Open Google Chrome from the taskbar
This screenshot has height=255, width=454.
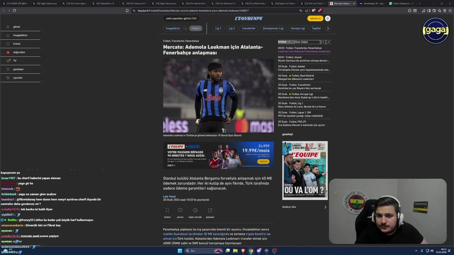251,251
